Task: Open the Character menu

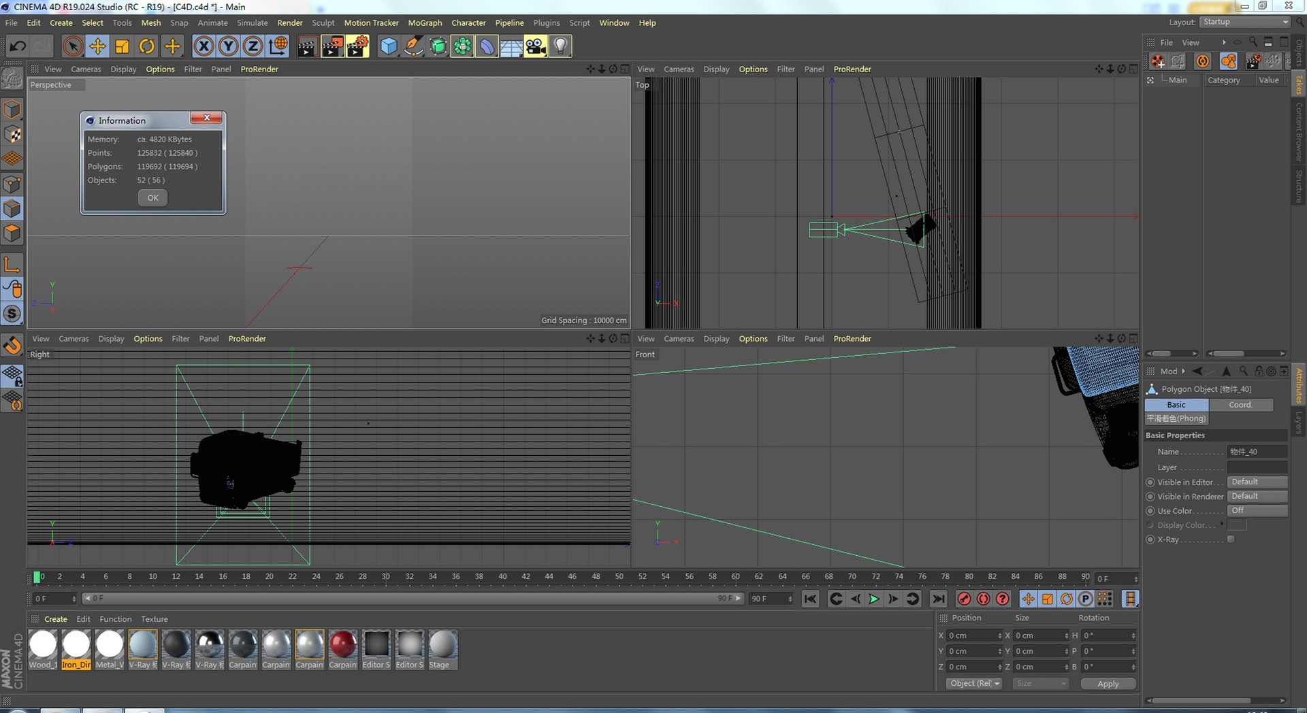Action: pos(468,22)
